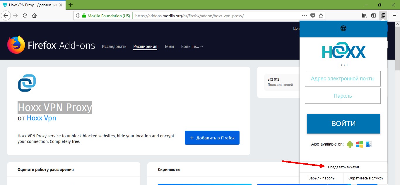
Task: Open the Темы section
Action: tap(169, 46)
